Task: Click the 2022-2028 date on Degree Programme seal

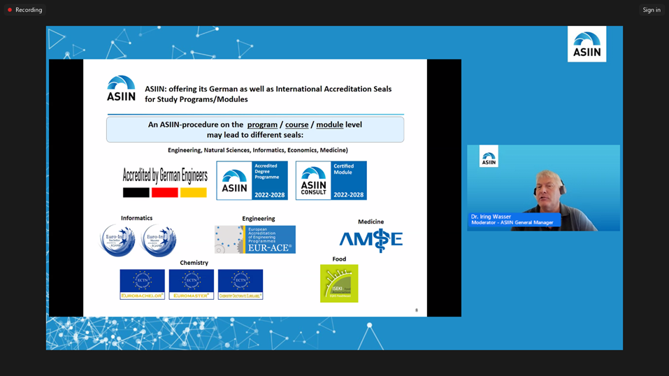Action: tap(270, 195)
